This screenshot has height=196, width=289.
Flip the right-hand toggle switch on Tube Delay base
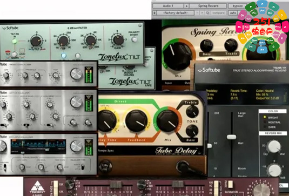point(183,167)
